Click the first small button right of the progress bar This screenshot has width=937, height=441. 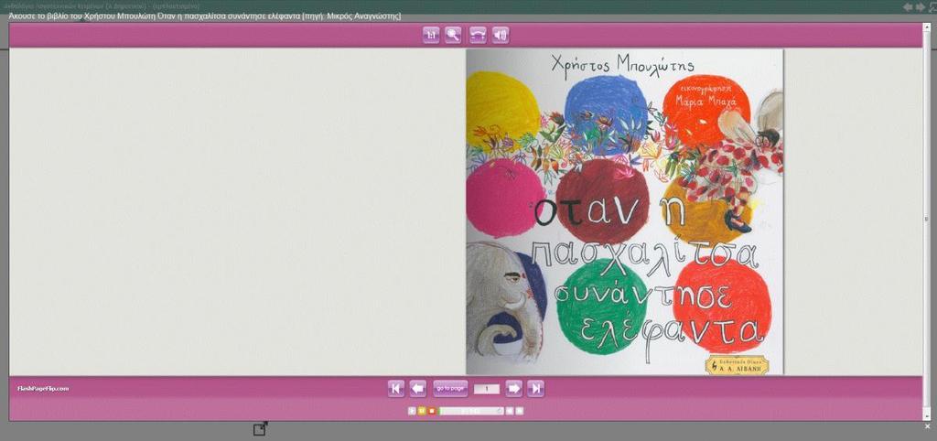[510, 411]
